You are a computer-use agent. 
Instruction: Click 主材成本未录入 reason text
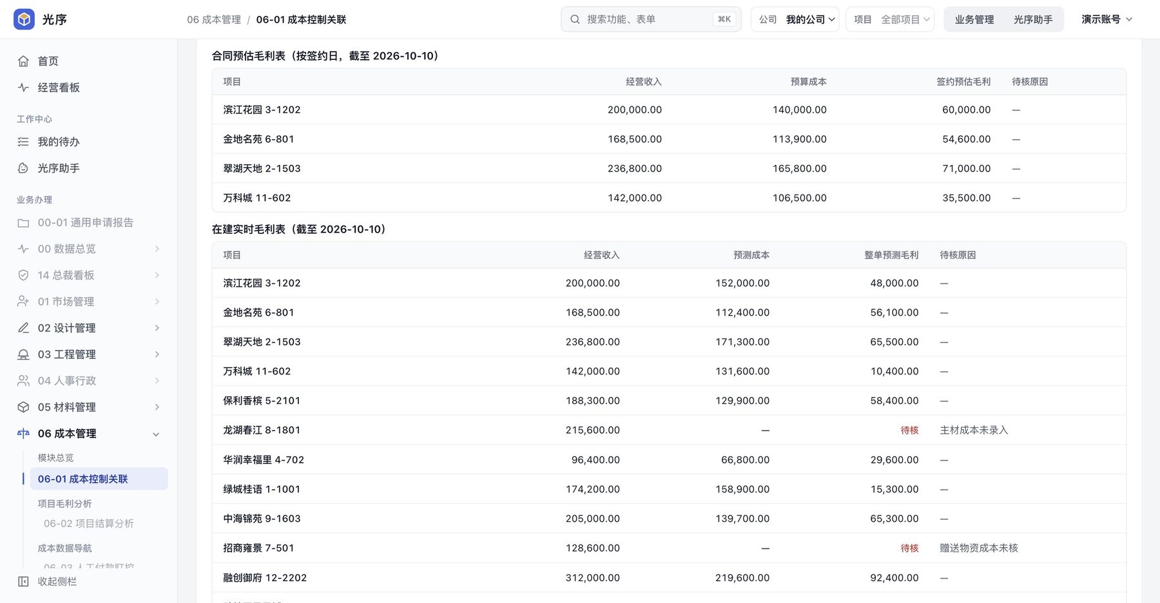click(x=974, y=430)
